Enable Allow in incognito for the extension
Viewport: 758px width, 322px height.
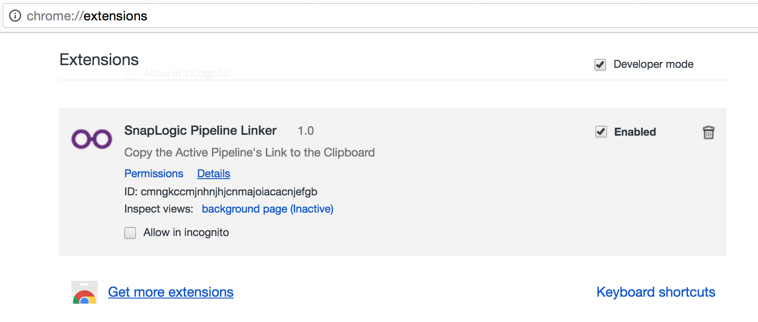(130, 232)
